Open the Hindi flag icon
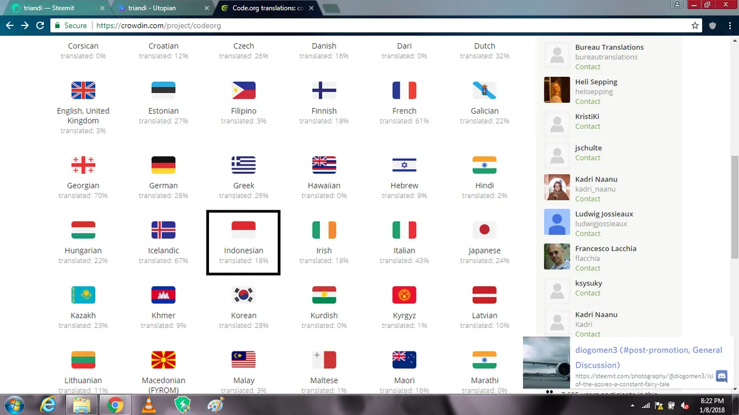Viewport: 739px width, 415px height. (484, 165)
